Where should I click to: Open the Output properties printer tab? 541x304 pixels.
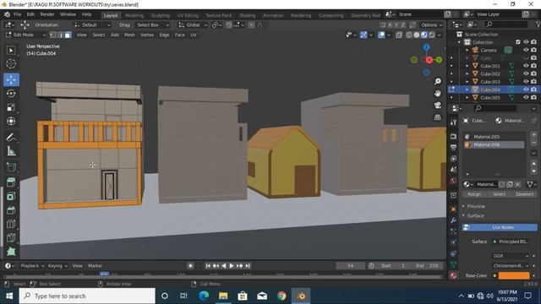pyautogui.click(x=453, y=147)
